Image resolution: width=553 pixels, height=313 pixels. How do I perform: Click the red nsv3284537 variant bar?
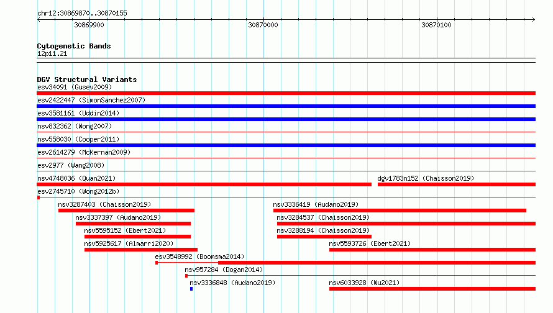coord(406,224)
